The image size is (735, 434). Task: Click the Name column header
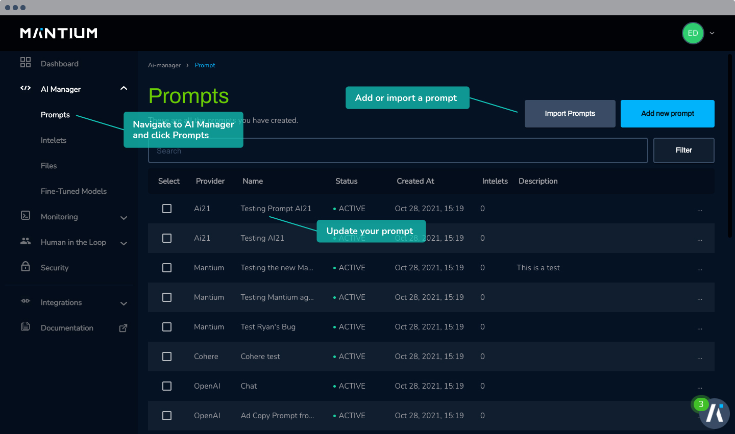pyautogui.click(x=253, y=181)
